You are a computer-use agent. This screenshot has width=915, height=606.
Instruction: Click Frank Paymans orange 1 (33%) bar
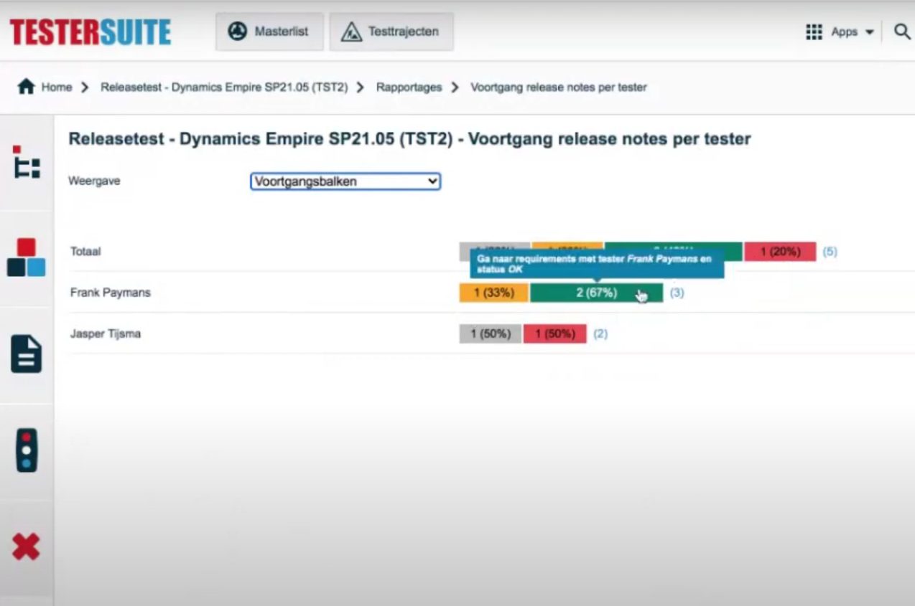pyautogui.click(x=493, y=293)
